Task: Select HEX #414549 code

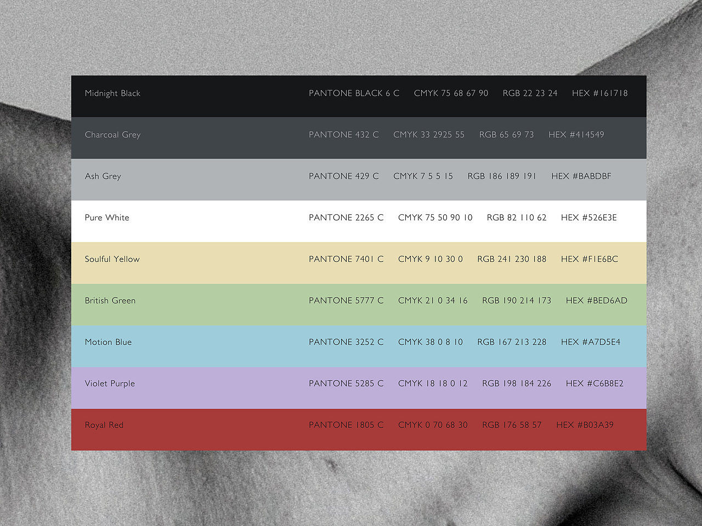Action: point(576,134)
